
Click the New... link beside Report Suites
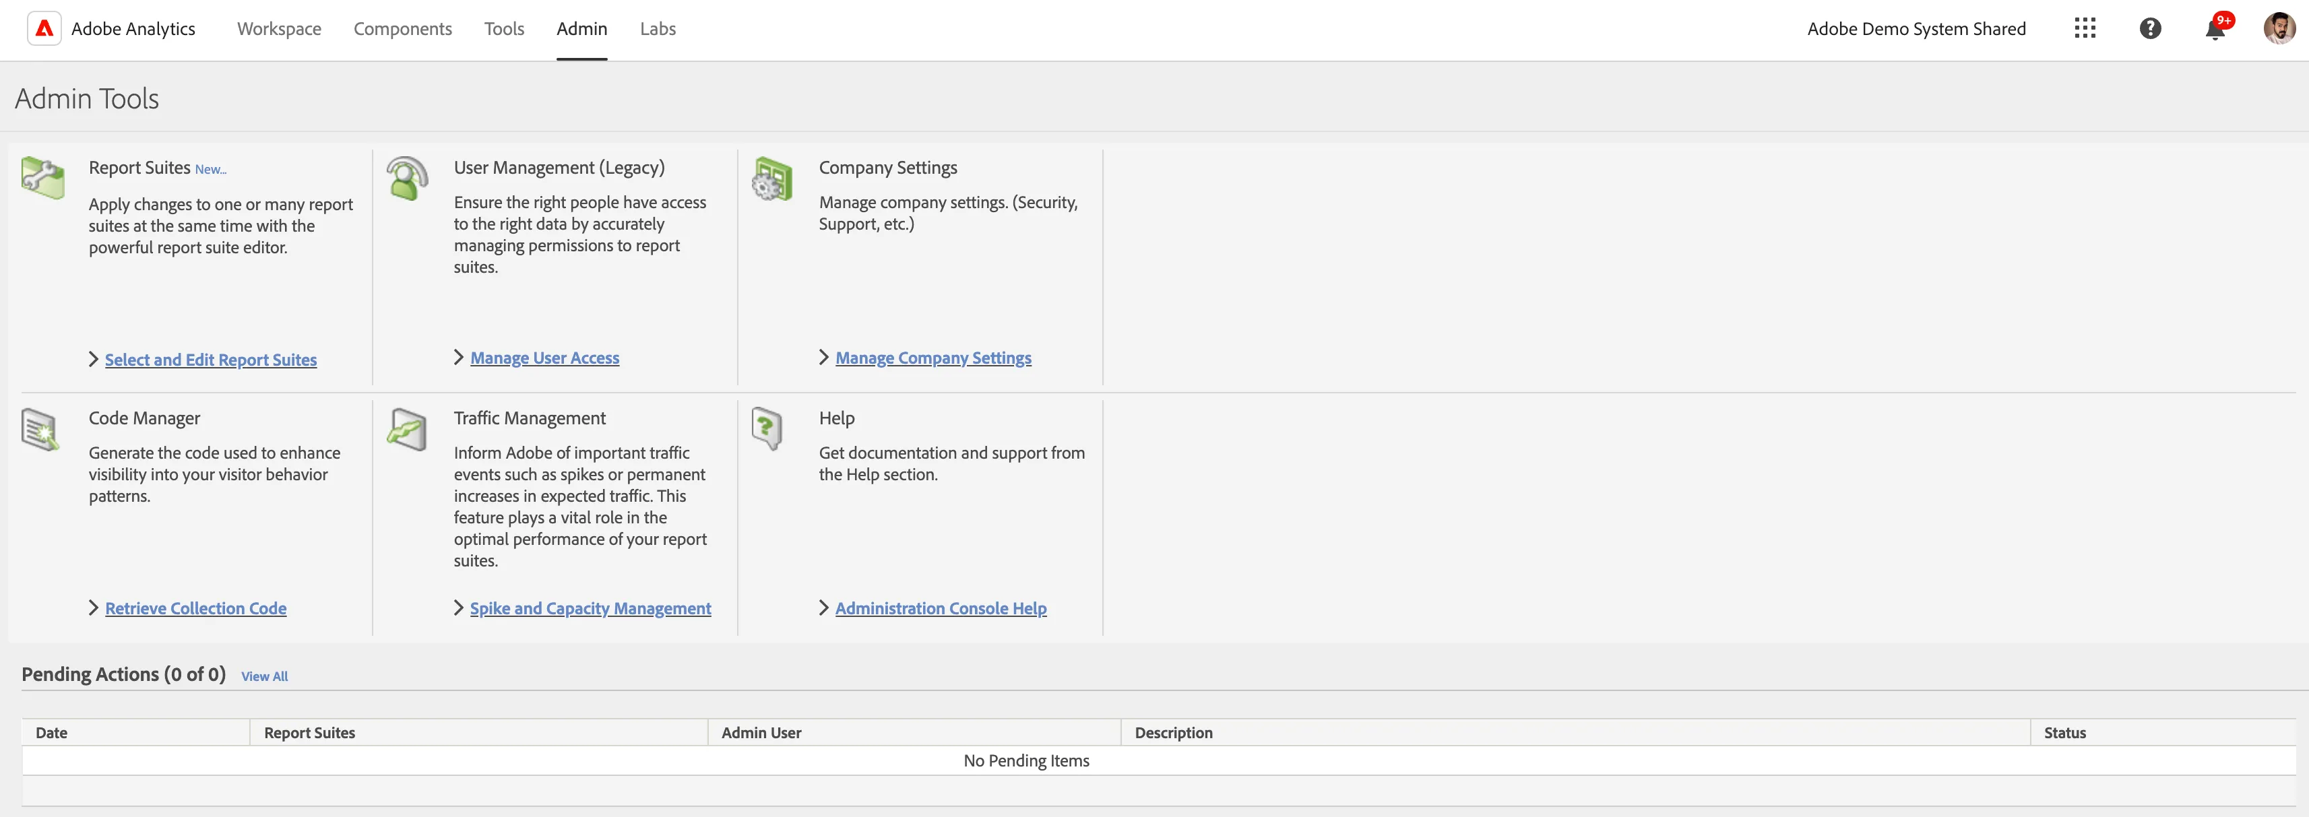[211, 169]
